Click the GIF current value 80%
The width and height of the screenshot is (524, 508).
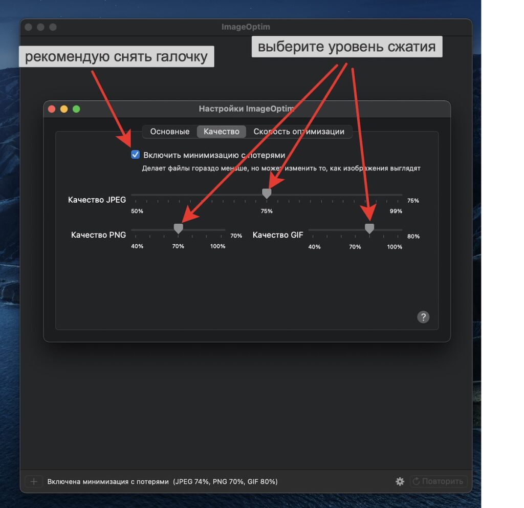point(413,236)
